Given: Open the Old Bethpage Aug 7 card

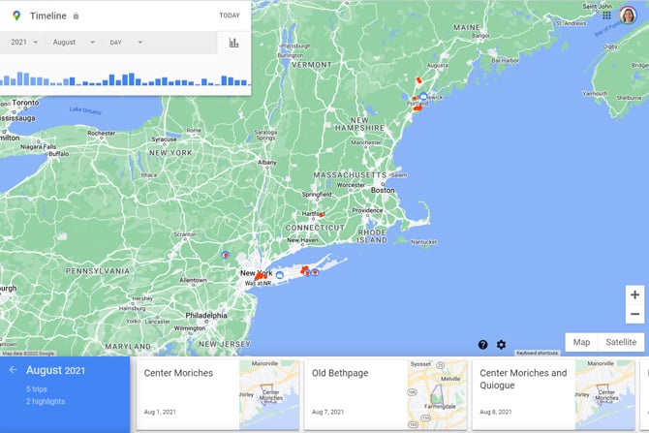Looking at the screenshot, I should pos(386,394).
